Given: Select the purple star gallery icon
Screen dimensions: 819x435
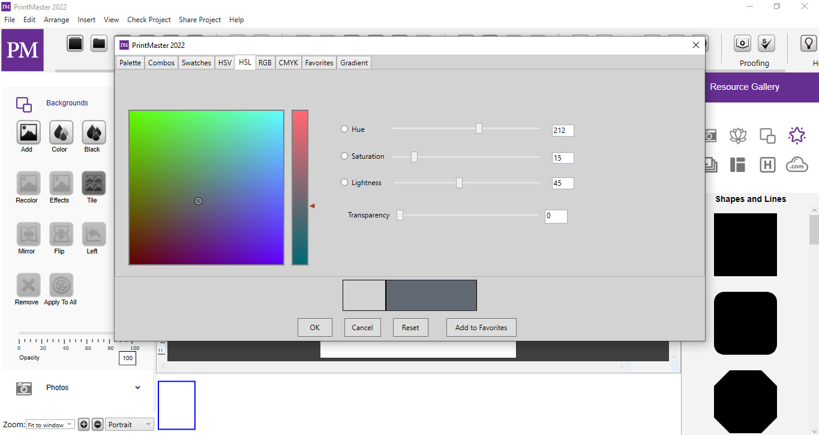Looking at the screenshot, I should tap(797, 135).
